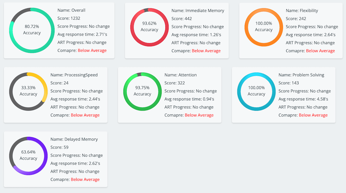Click the Immediate Memory accuracy ring
346x193 pixels.
click(149, 27)
